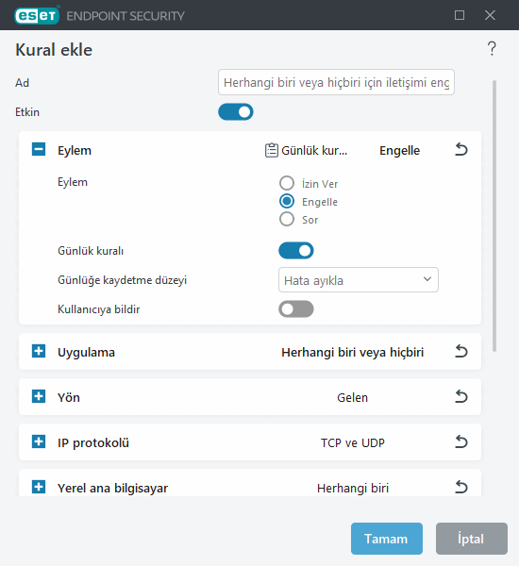The height and width of the screenshot is (566, 519).
Task: Reset the Uygulama section with undo arrow
Action: click(460, 351)
